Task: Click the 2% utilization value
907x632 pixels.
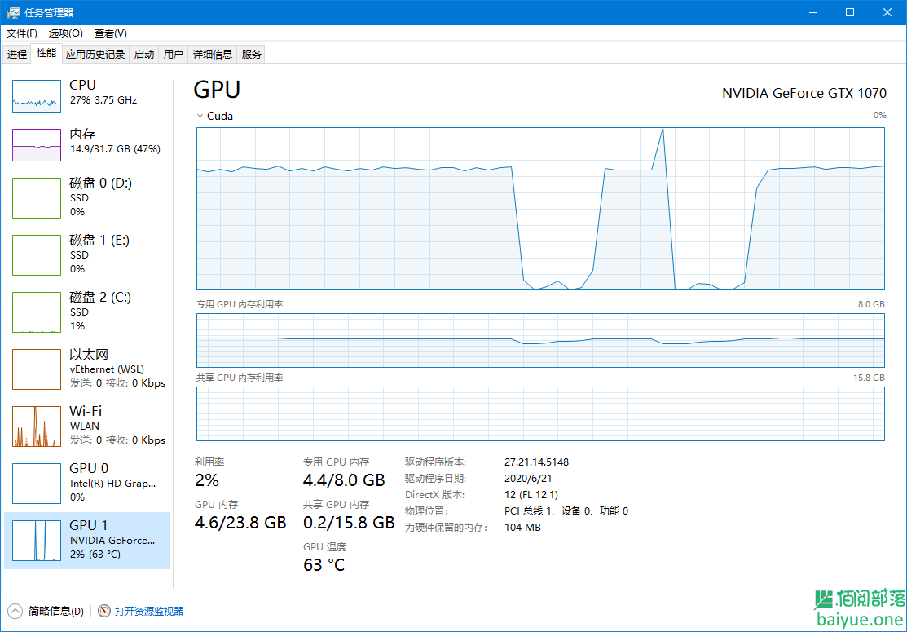Action: [207, 480]
